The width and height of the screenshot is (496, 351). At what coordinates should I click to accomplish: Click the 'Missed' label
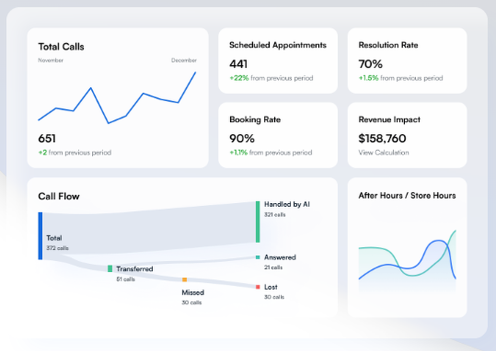(x=192, y=292)
